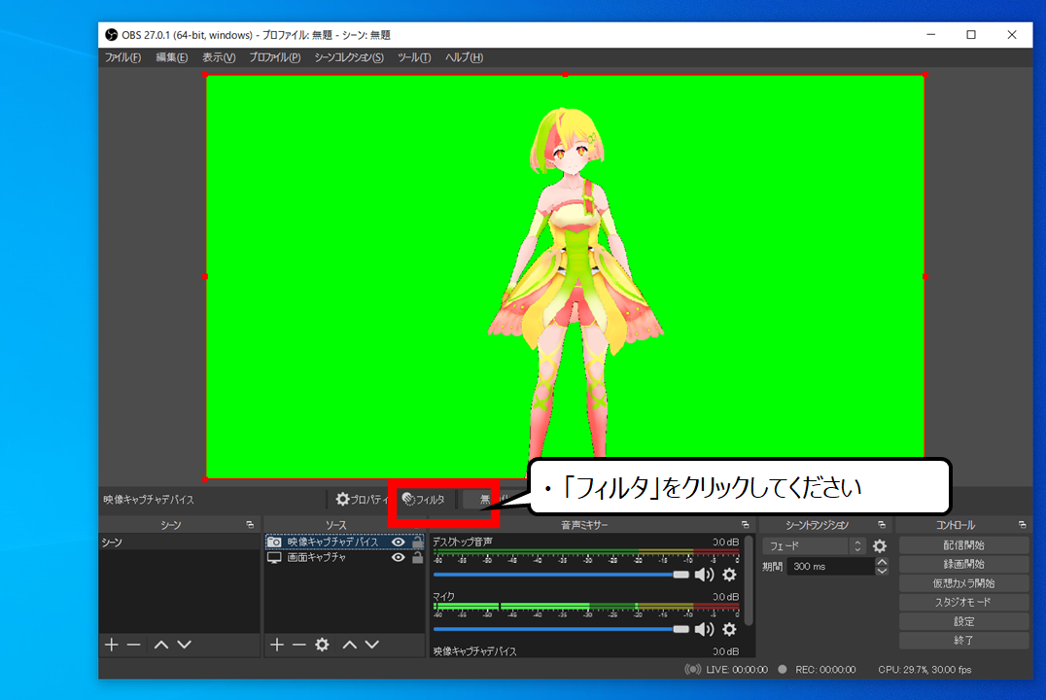Screen dimensions: 1046x700
Task: Open デスクトップ音声 audio settings gear
Action: [730, 575]
